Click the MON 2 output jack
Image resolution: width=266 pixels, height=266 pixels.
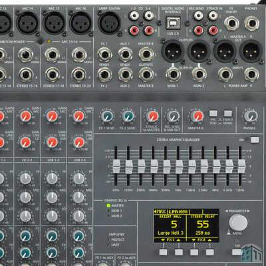[199, 74]
